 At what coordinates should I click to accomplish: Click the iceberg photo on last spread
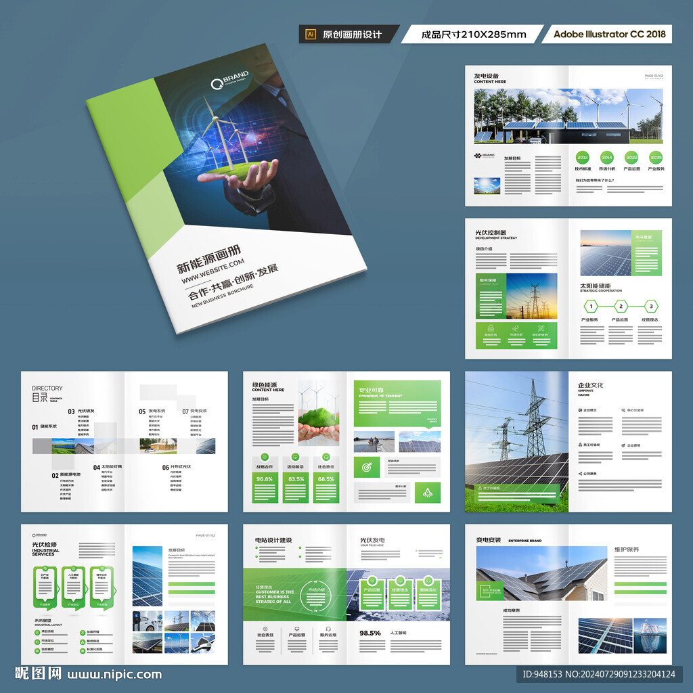(650, 635)
